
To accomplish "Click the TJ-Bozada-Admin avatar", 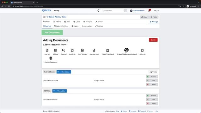I will tap(131, 11).
